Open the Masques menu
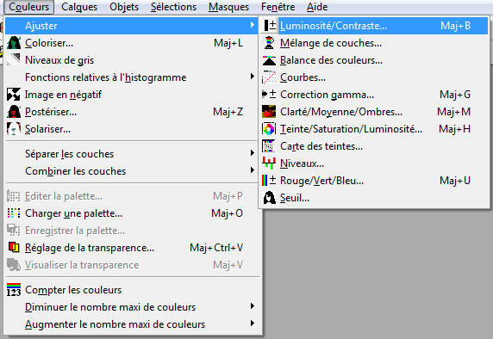493x339 pixels. (x=228, y=7)
